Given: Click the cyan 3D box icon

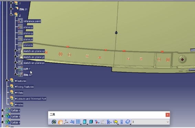Looking at the screenshot, I should [91, 122].
